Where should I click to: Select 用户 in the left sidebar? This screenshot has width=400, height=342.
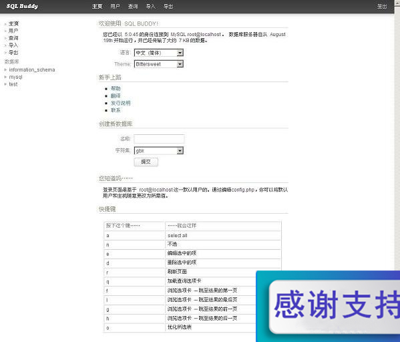(13, 31)
